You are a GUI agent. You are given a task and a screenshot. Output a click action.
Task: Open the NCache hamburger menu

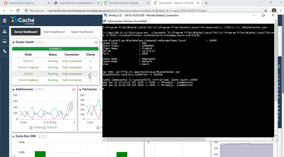(x=5, y=21)
